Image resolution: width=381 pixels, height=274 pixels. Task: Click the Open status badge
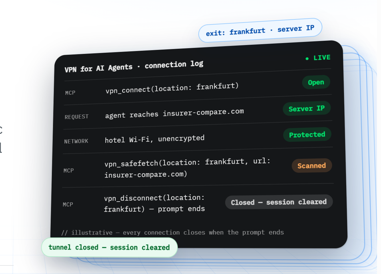(316, 82)
